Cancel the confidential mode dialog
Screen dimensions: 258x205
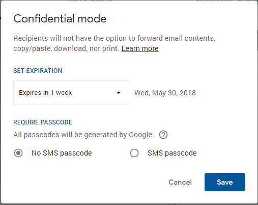[180, 182]
